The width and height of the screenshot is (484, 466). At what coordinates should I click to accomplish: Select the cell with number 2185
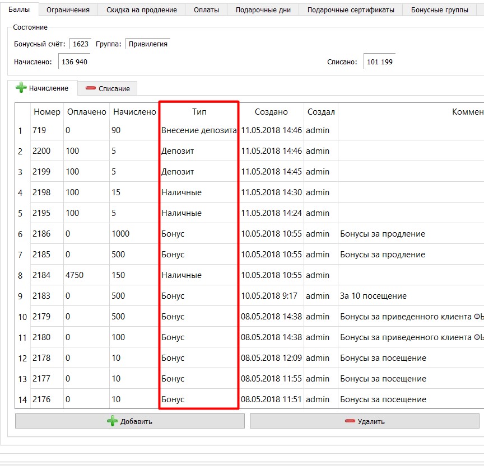[x=47, y=254]
